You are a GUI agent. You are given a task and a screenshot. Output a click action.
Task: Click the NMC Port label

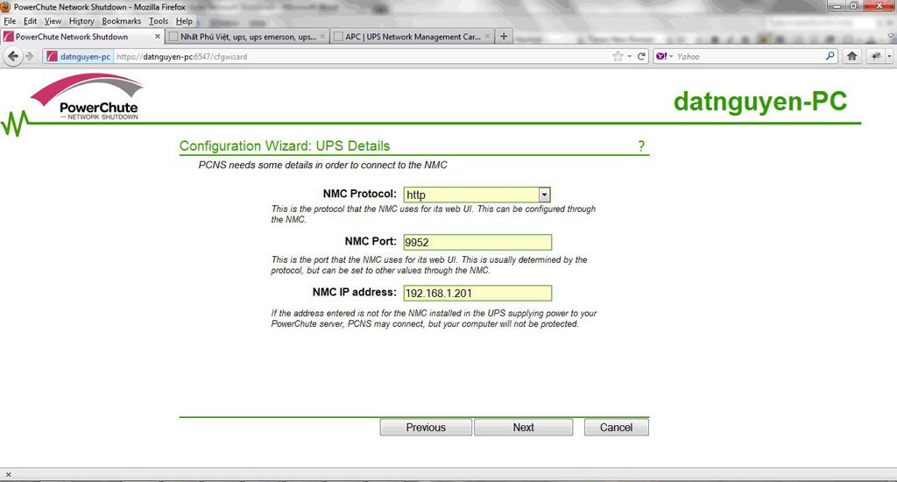tap(371, 241)
